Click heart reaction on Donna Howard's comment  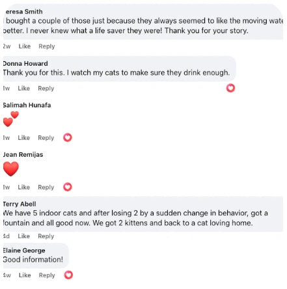pyautogui.click(x=230, y=88)
